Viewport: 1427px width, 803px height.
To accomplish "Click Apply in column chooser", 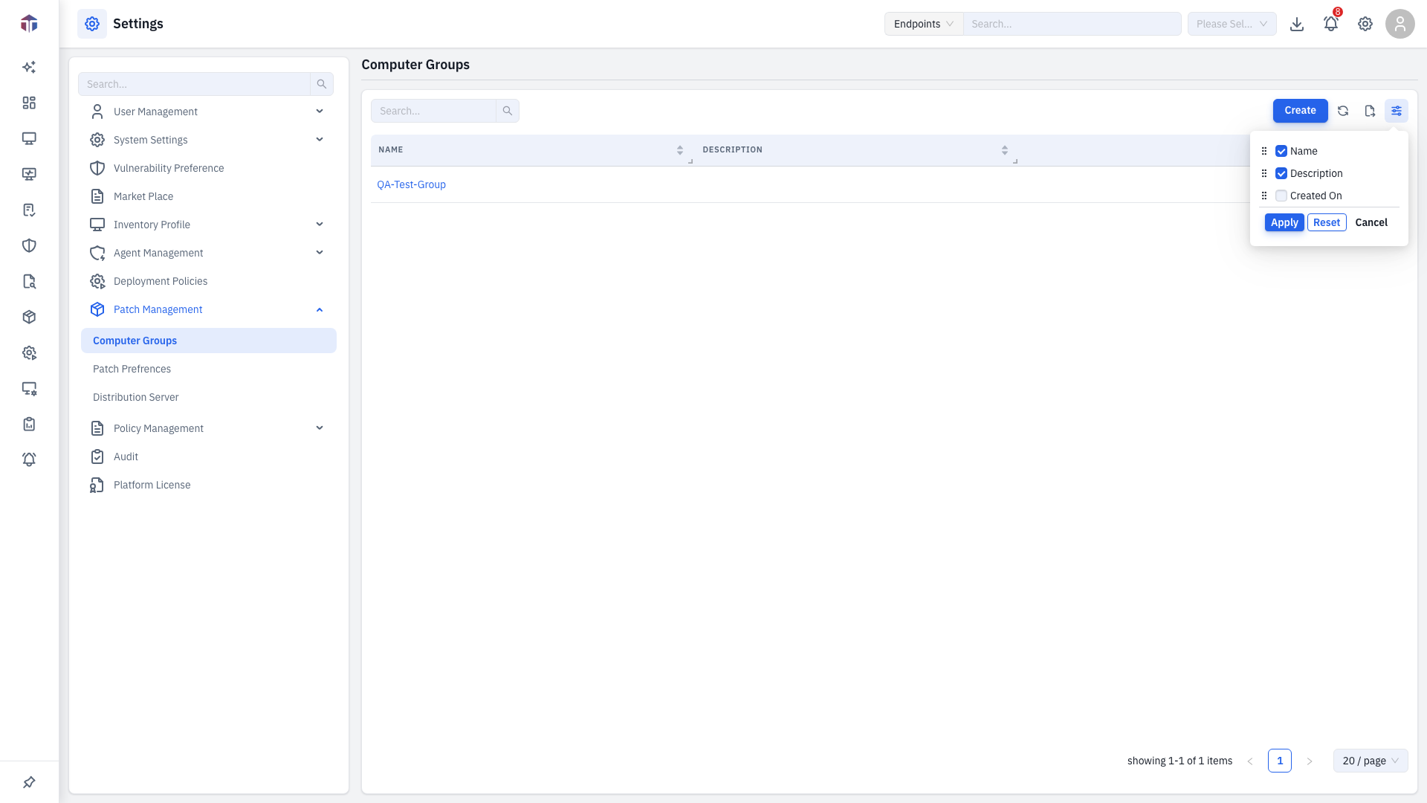I will 1284,222.
